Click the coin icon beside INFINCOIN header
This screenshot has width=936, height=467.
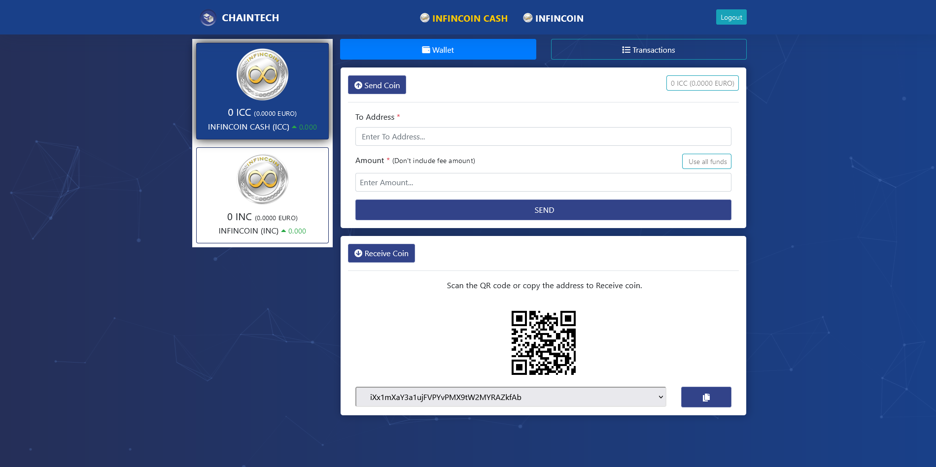pyautogui.click(x=527, y=18)
